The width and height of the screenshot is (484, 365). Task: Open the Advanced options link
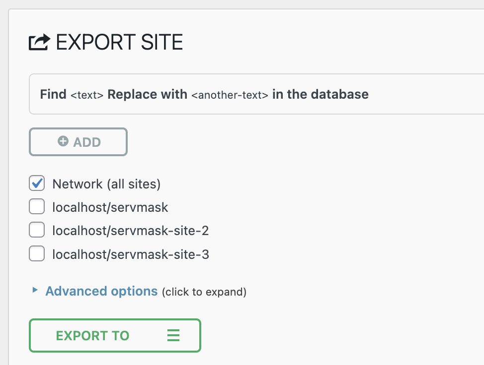101,291
